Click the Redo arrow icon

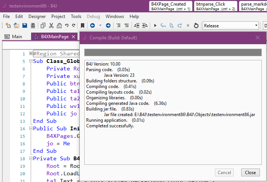pyautogui.click(x=73, y=25)
